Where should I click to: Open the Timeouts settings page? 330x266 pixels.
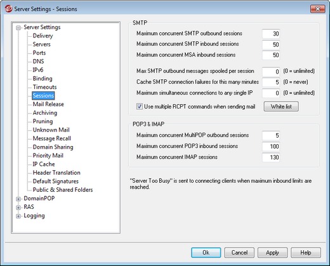coord(44,87)
